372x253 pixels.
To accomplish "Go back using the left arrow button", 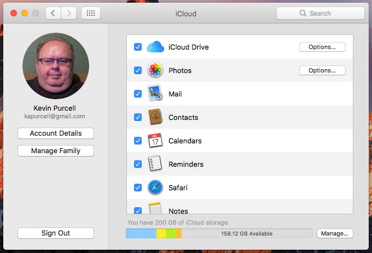I will [53, 13].
